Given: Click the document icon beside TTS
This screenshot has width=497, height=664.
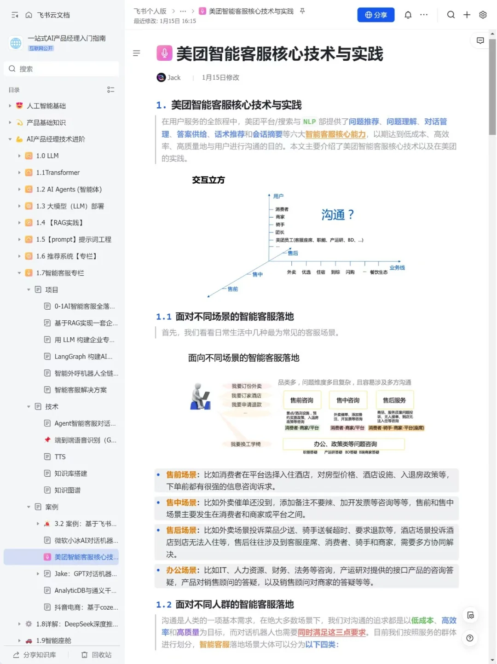Looking at the screenshot, I should (x=47, y=456).
